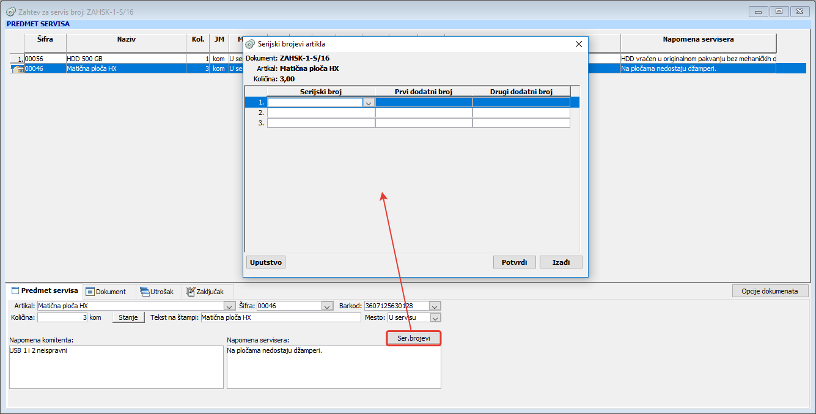Close the Zahtev za servis window

pos(799,11)
